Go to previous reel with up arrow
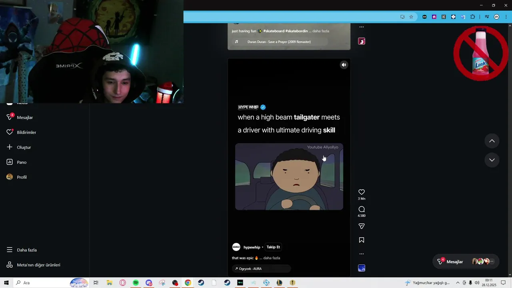The width and height of the screenshot is (512, 288). click(492, 141)
